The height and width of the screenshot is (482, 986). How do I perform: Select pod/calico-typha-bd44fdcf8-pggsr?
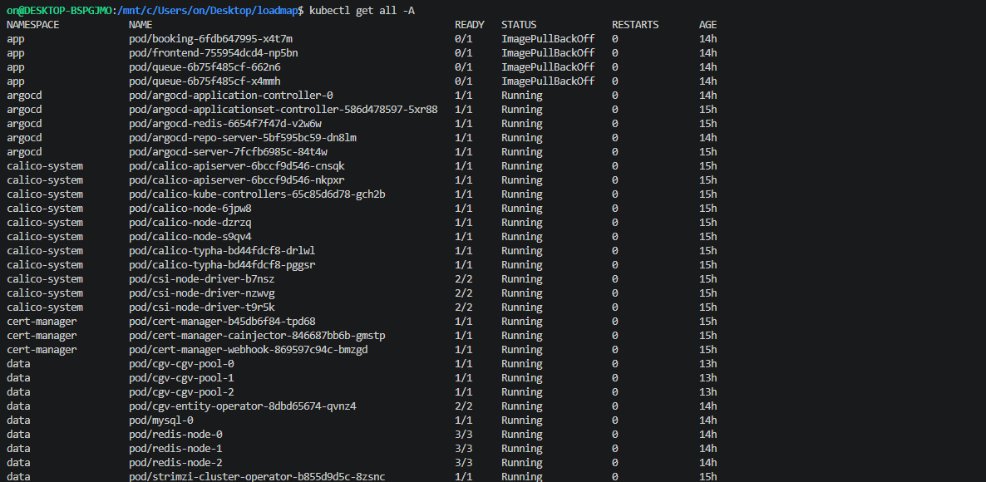[222, 264]
